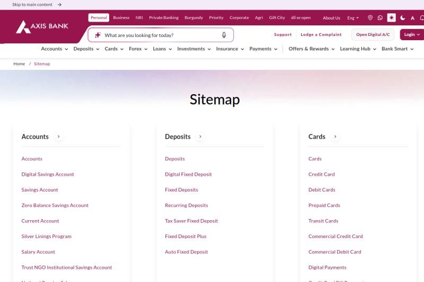Expand the Payments navigation dropdown

[263, 49]
